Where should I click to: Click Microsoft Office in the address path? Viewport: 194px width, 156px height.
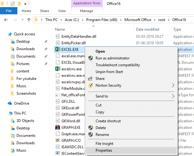coord(138,20)
